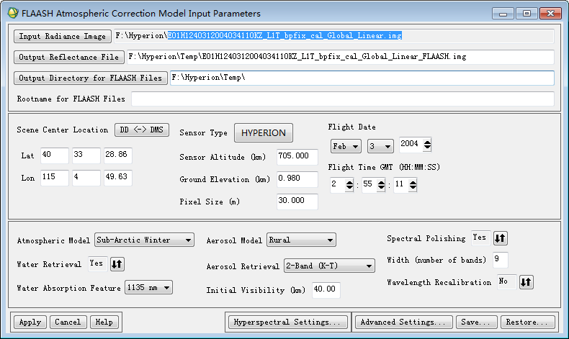Click the latitude seconds field 28.86

tap(118, 155)
